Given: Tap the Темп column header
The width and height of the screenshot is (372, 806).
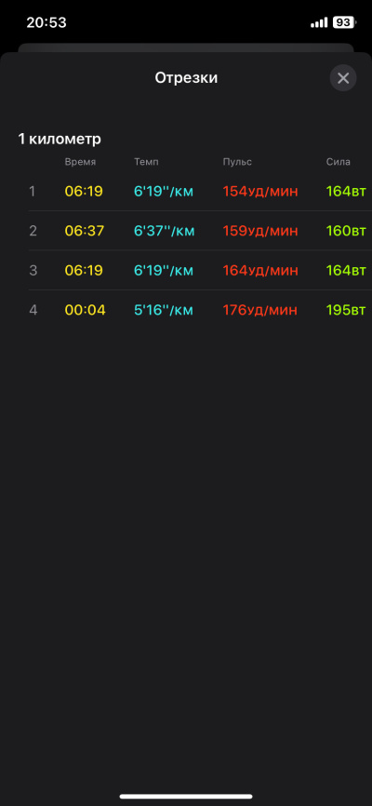Looking at the screenshot, I should (146, 162).
